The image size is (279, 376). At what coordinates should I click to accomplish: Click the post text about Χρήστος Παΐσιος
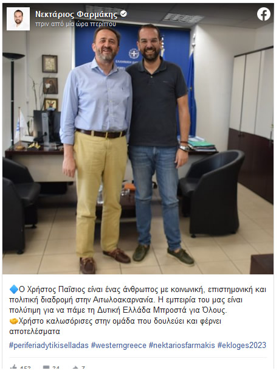point(138,310)
